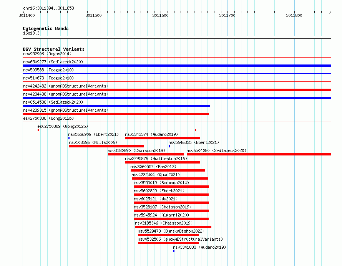Click ruler tick labeled 3011500
This screenshot has height=266, width=342.
pos(94,15)
